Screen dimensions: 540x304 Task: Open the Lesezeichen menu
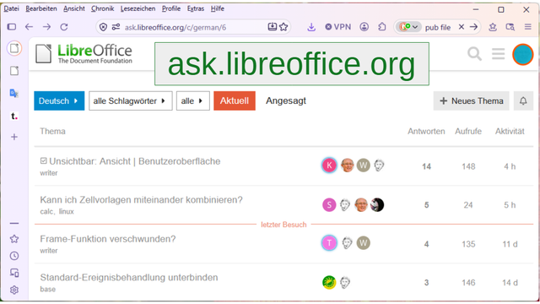(x=138, y=8)
